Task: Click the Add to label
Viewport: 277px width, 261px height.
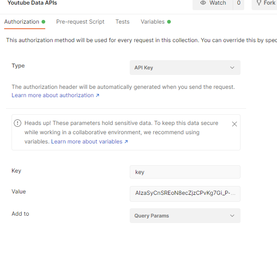Action: click(20, 214)
